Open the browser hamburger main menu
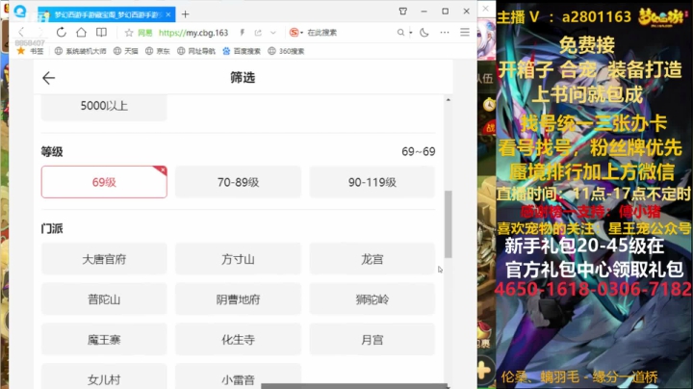Image resolution: width=693 pixels, height=389 pixels. click(465, 32)
